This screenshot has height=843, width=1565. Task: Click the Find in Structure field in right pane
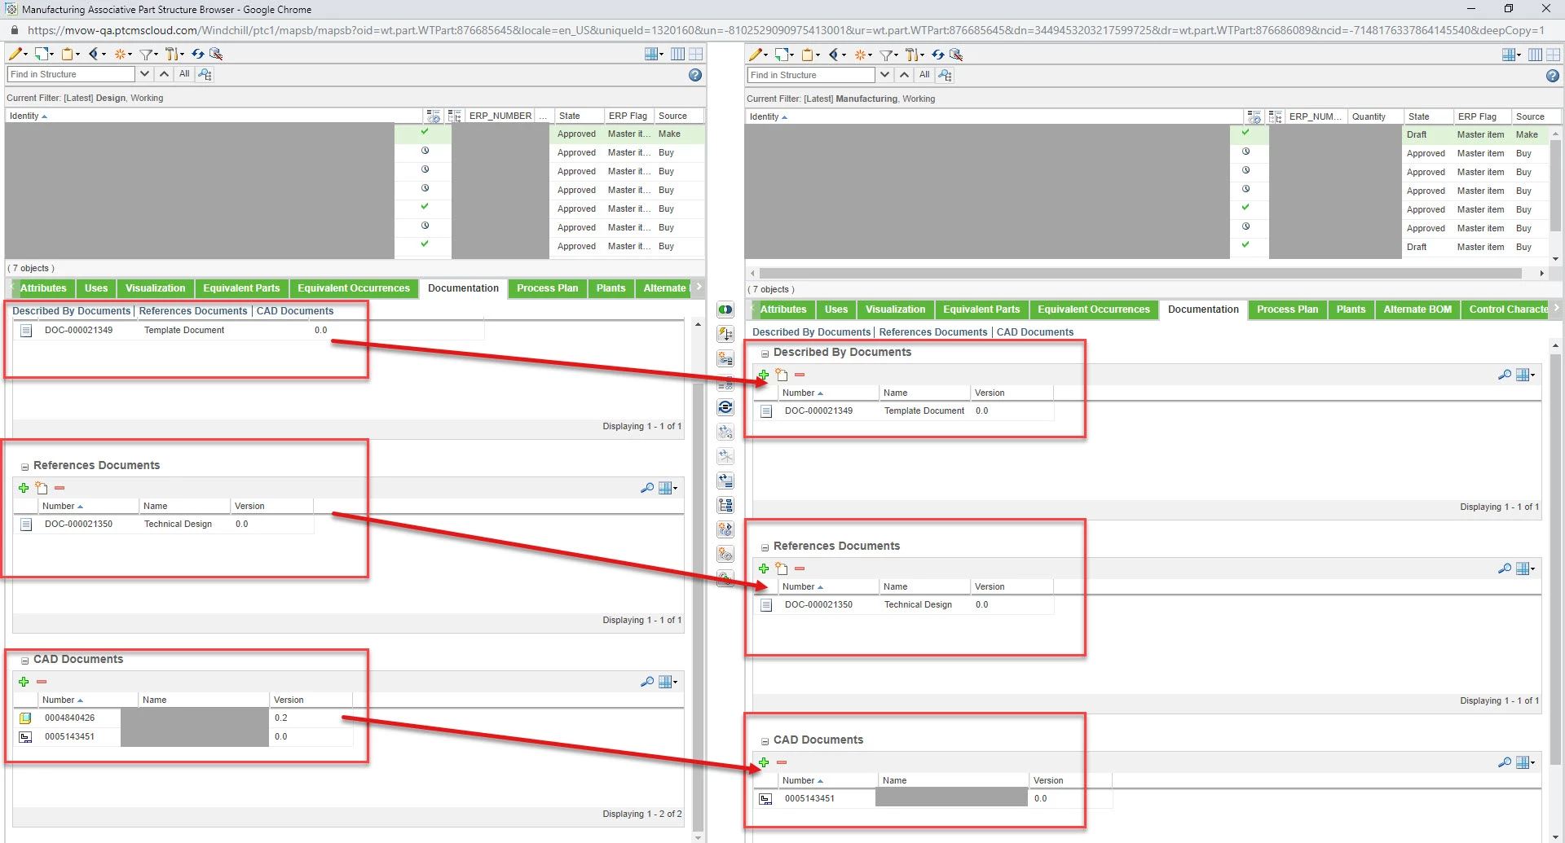pos(811,75)
